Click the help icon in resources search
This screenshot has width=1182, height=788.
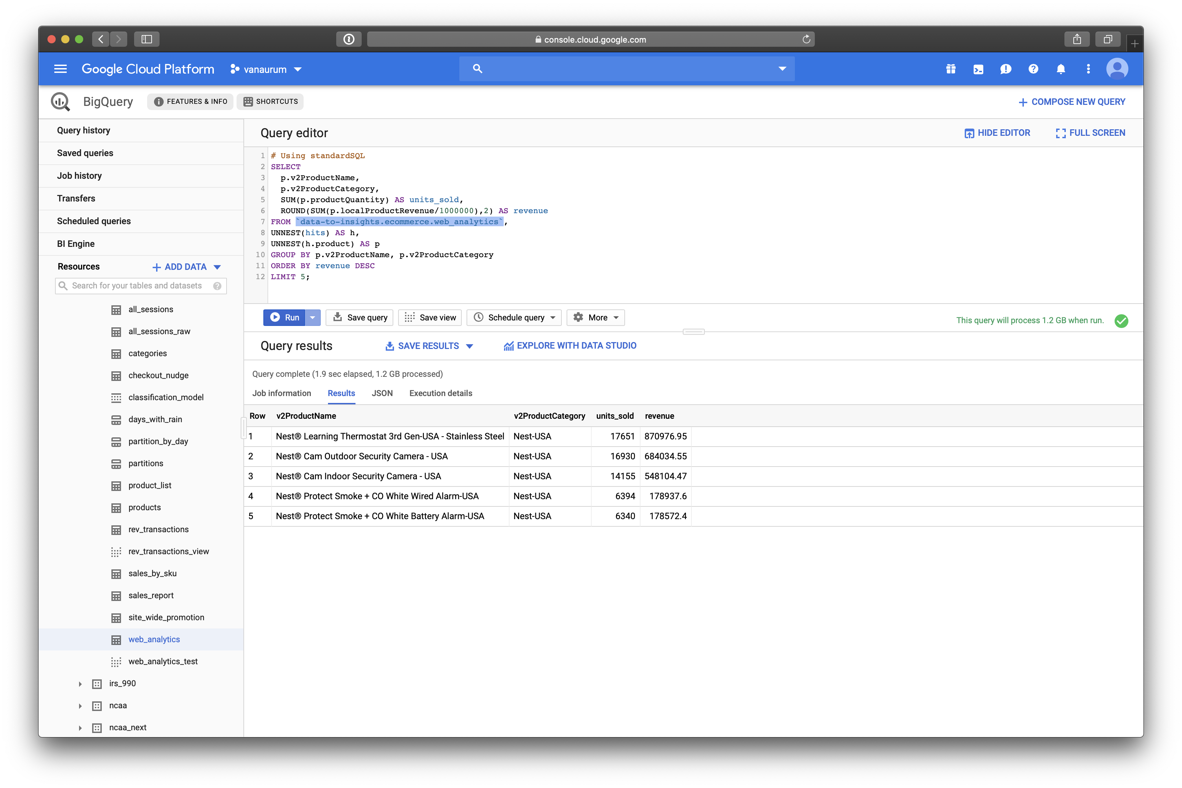pos(217,286)
